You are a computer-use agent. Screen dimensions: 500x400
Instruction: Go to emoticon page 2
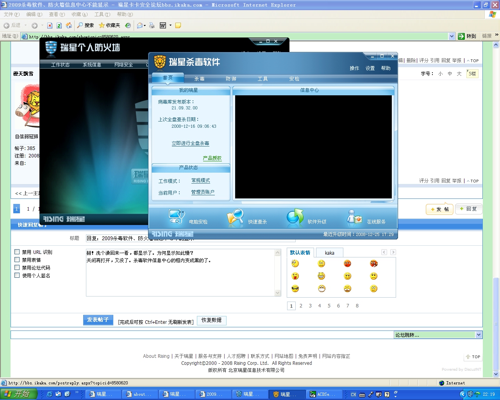click(x=301, y=306)
